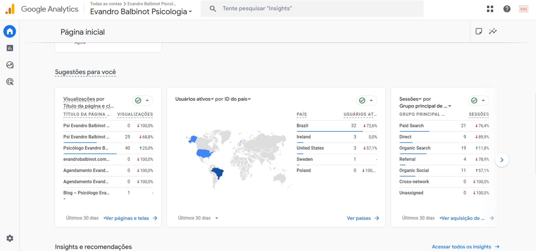This screenshot has width=536, height=251.
Task: Select the Ireland row in country table
Action: tap(337, 137)
